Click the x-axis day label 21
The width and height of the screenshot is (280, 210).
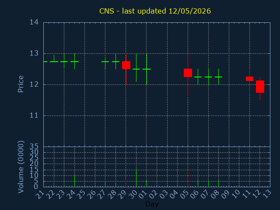tap(40, 194)
